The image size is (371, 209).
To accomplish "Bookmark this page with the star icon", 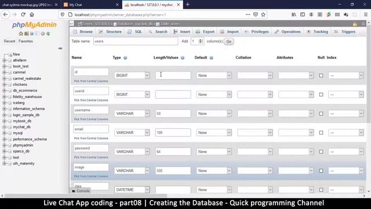I will (263, 15).
